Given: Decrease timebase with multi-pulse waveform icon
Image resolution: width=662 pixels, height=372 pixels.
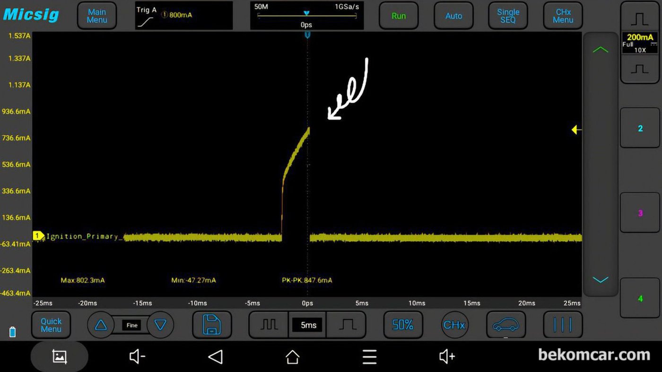Looking at the screenshot, I should (269, 325).
